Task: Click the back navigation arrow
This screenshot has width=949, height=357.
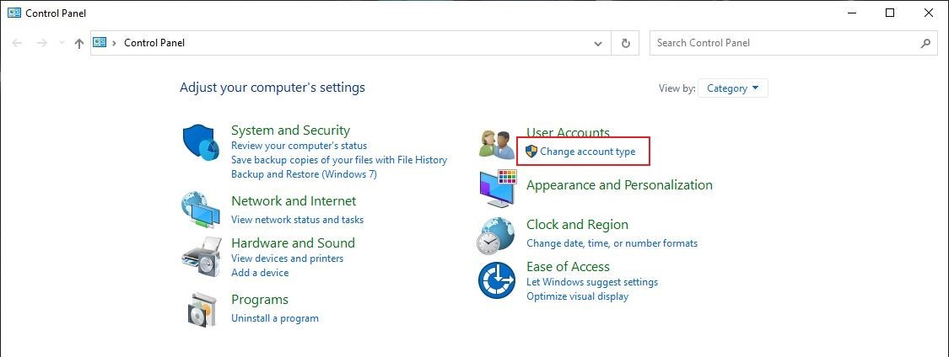Action: pos(17,43)
